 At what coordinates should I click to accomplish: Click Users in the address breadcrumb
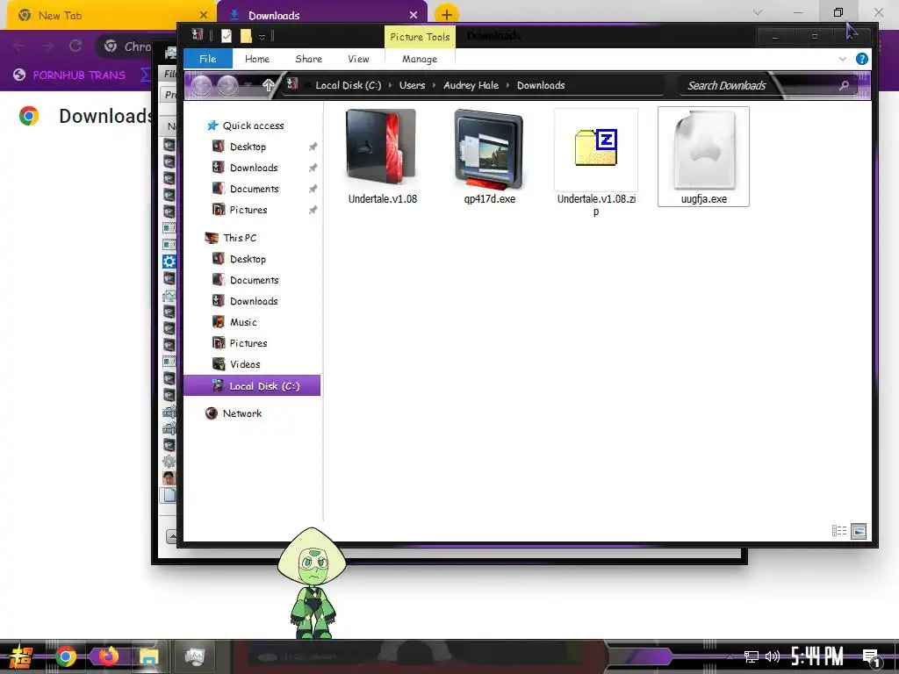click(413, 85)
